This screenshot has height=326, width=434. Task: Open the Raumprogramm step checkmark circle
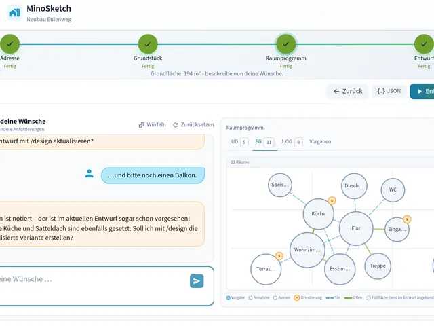[286, 43]
